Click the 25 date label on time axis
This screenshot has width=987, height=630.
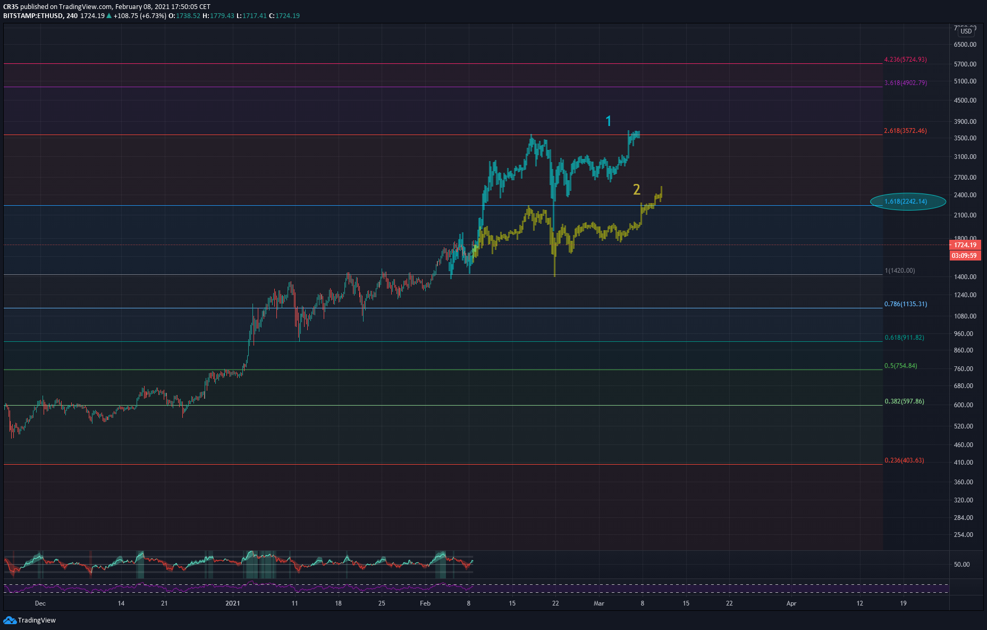coord(382,603)
